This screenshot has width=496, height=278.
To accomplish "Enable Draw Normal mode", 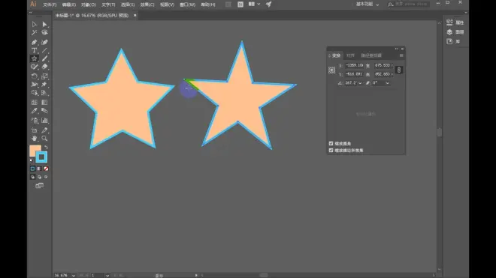I will tap(32, 177).
